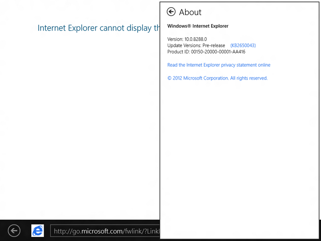Click the back arrow beside About
This screenshot has height=241, width=321.
tap(171, 12)
